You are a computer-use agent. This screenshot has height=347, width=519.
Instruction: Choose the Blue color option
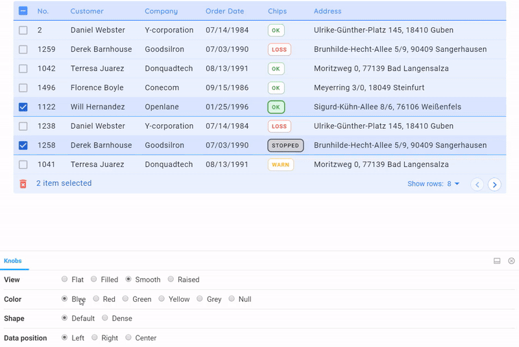coord(64,299)
